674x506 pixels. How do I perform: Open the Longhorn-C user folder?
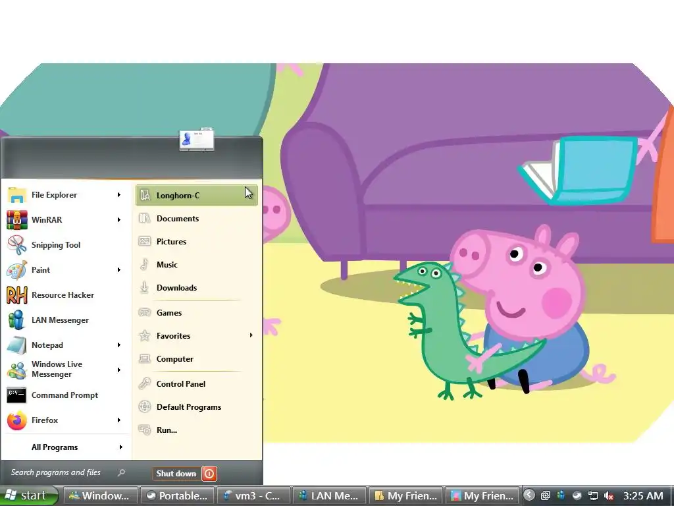point(196,195)
